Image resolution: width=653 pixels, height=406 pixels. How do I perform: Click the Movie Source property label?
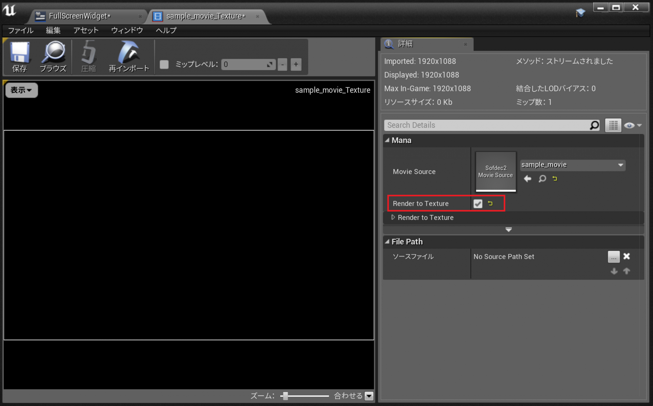click(x=414, y=172)
